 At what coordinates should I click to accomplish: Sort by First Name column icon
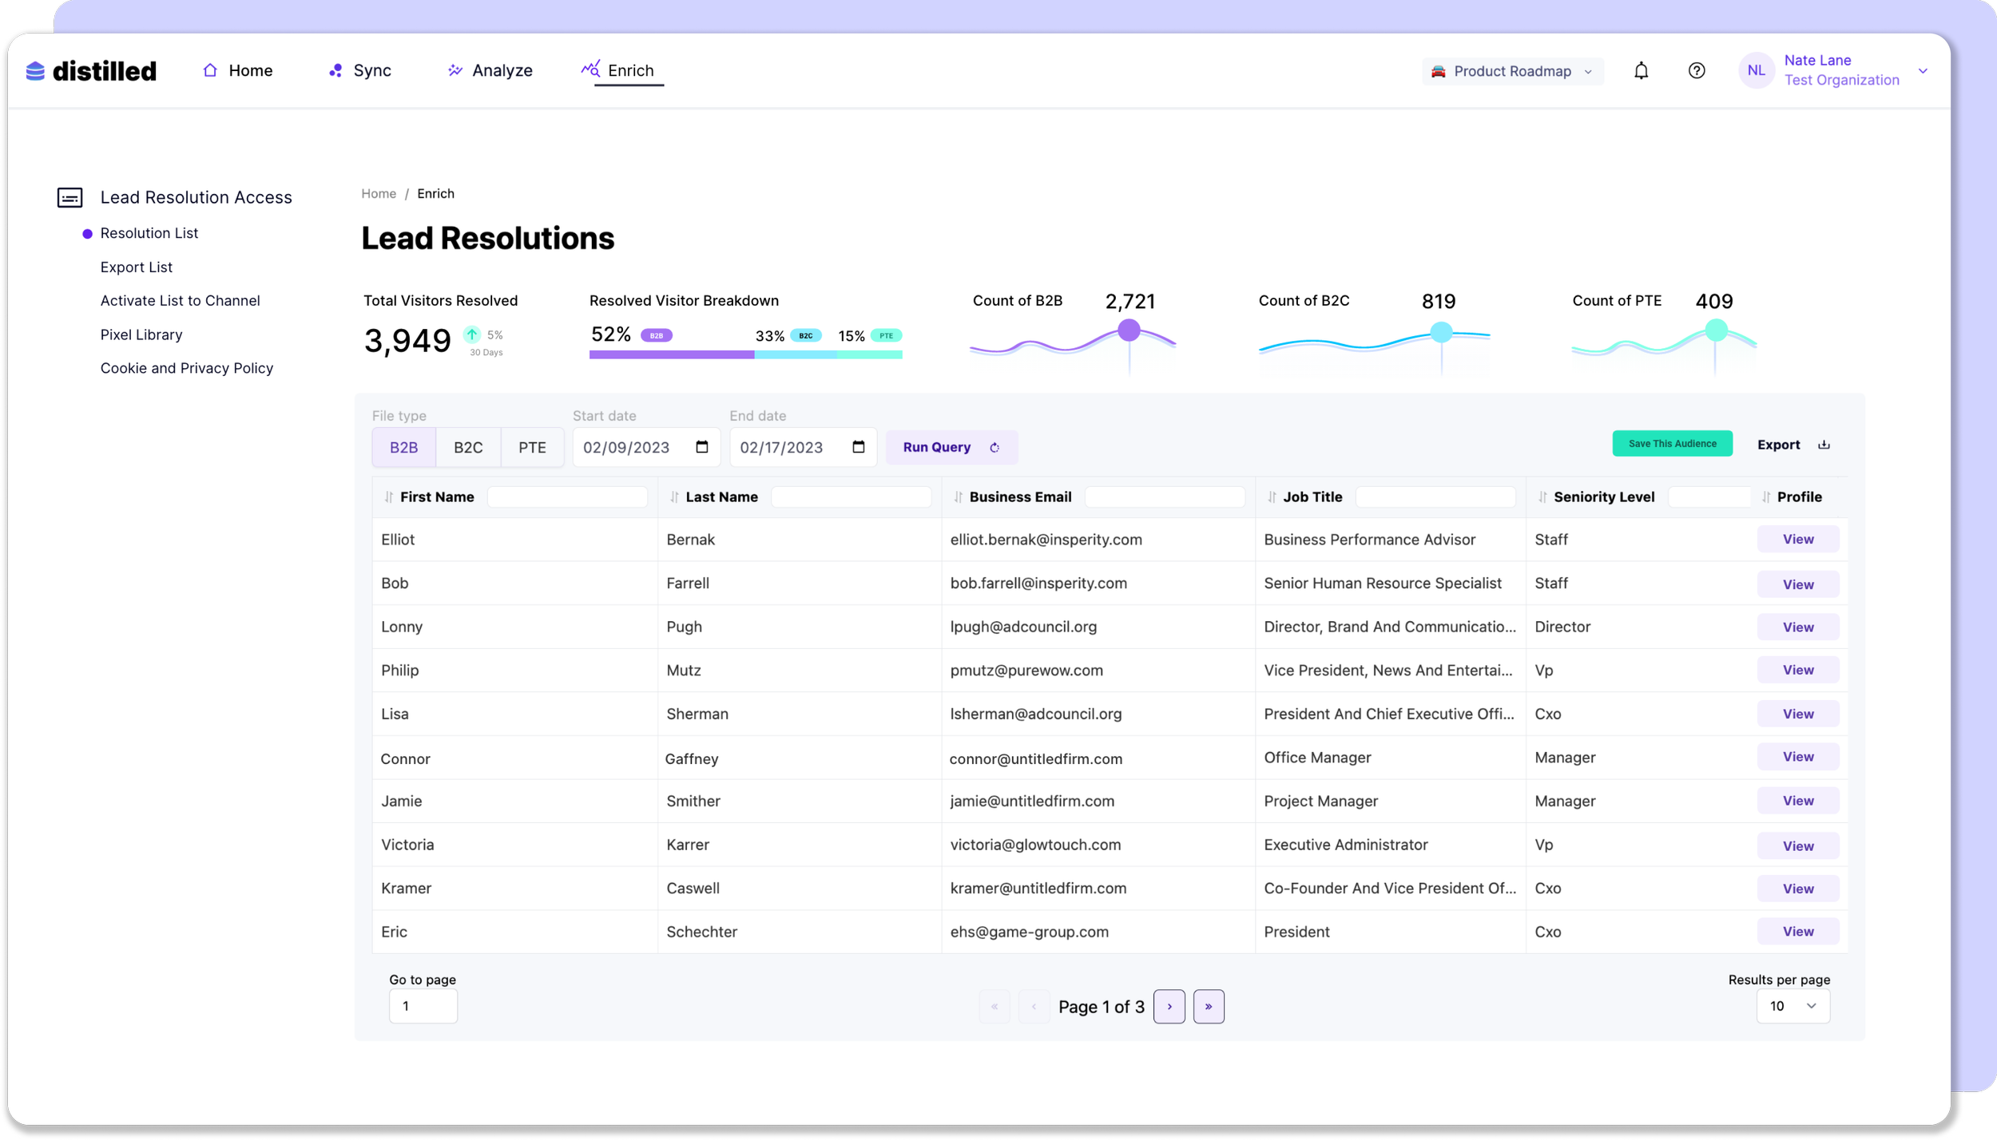(389, 497)
